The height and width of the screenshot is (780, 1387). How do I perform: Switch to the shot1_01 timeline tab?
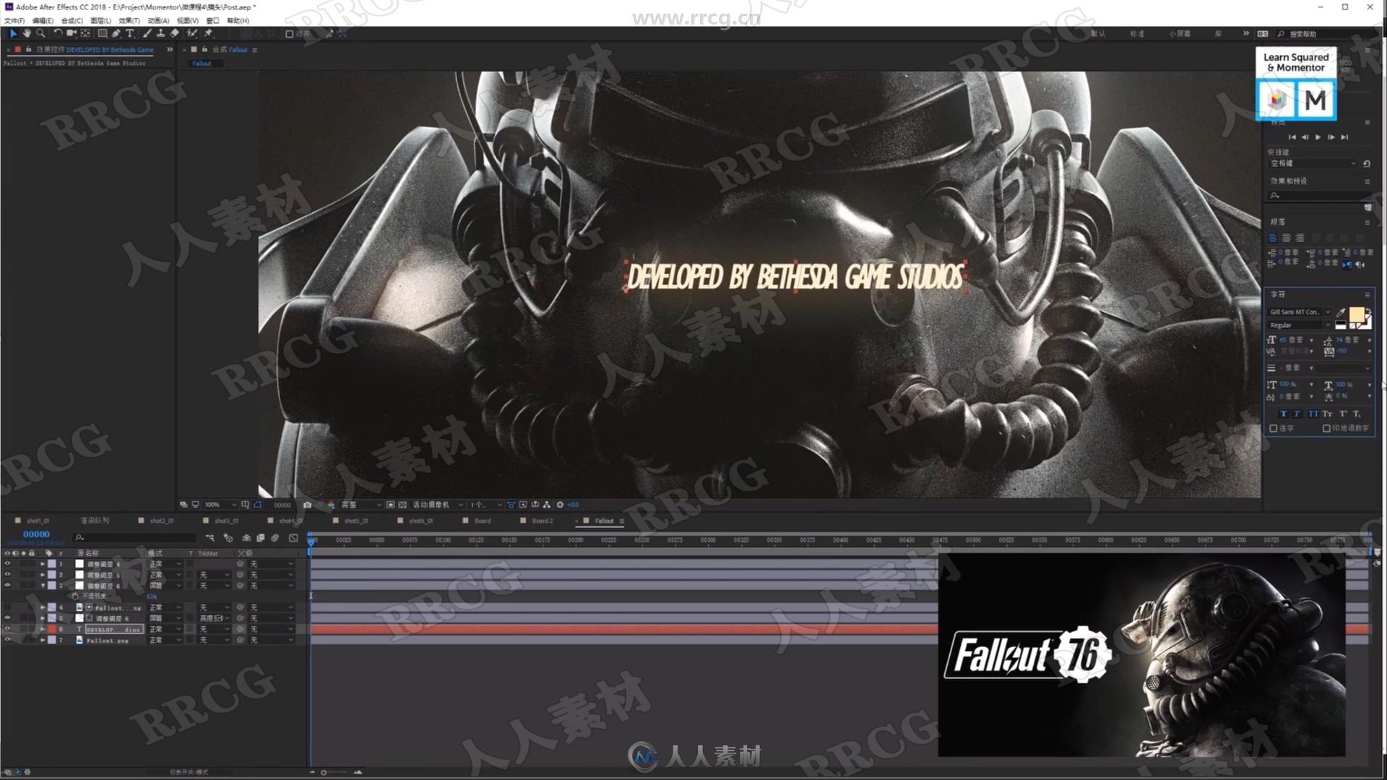pos(38,521)
